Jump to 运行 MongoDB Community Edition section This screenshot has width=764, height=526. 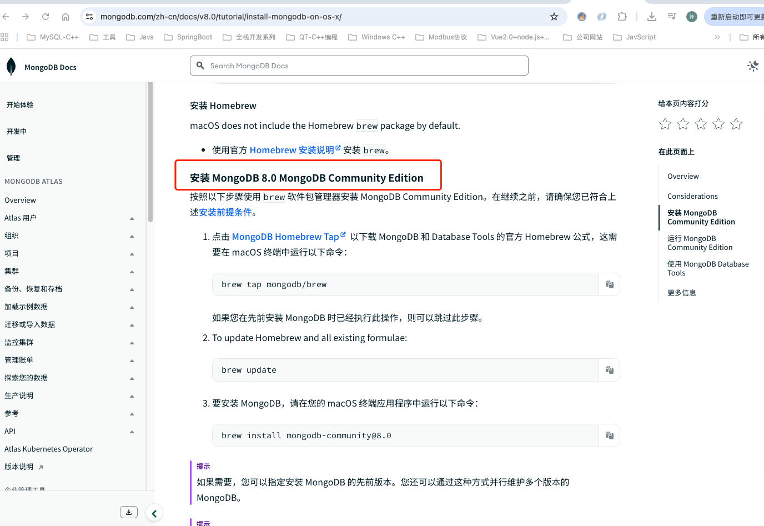coord(700,243)
